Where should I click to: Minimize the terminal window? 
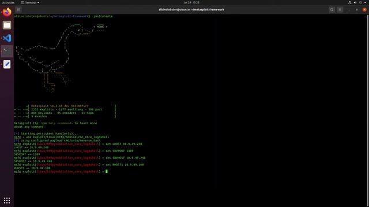(x=349, y=10)
